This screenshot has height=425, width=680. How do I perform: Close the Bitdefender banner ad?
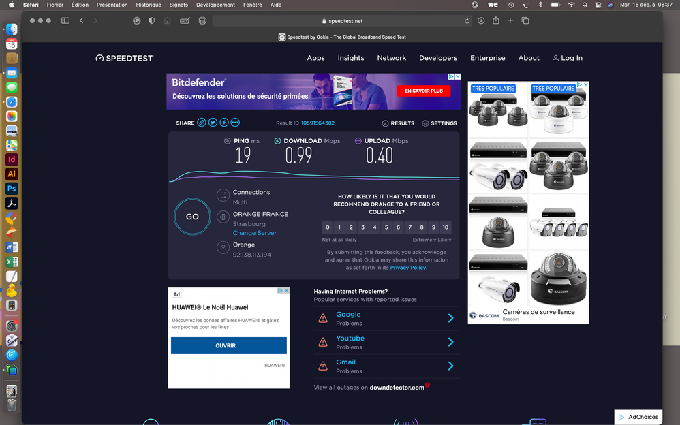pyautogui.click(x=457, y=76)
